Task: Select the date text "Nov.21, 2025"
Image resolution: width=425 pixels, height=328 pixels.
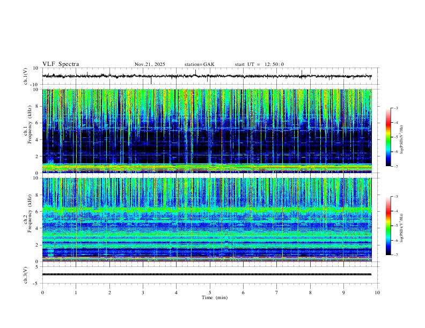Action: [x=150, y=64]
